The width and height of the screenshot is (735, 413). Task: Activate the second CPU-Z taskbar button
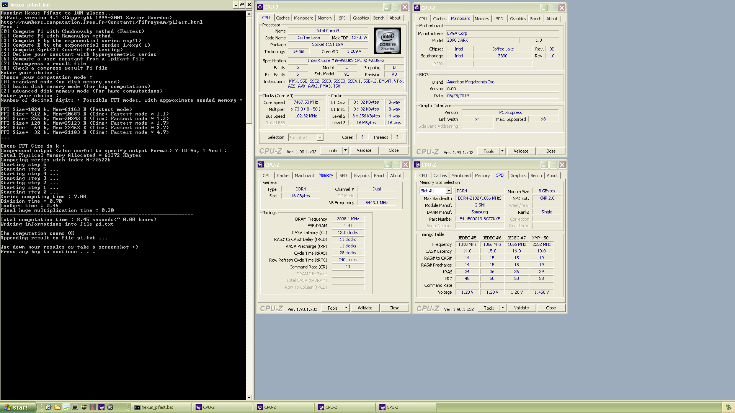click(284, 407)
